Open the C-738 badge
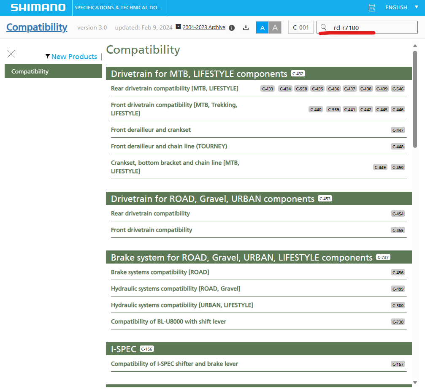Screen dimensions: 425x389 point(398,322)
